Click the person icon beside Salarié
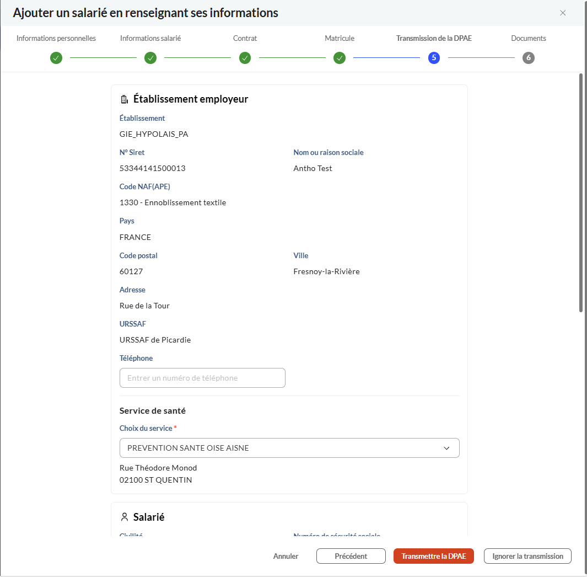Image resolution: width=587 pixels, height=577 pixels. [x=125, y=517]
